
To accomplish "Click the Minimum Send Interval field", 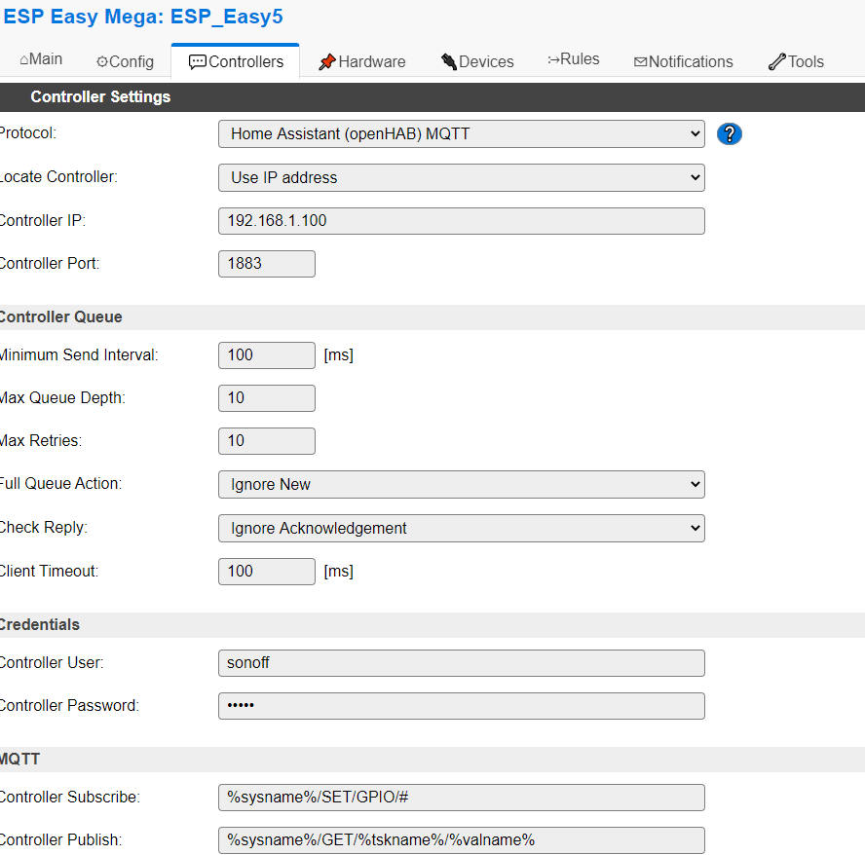I will [267, 355].
